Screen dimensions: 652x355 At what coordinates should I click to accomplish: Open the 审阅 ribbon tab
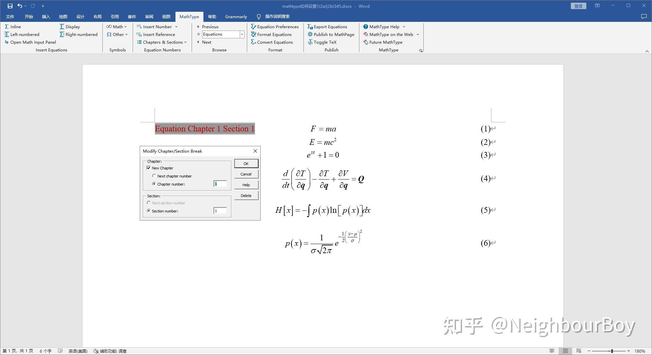coord(149,16)
